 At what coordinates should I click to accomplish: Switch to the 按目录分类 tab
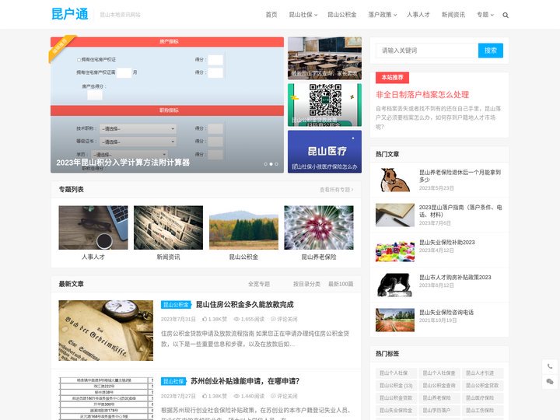pos(306,284)
